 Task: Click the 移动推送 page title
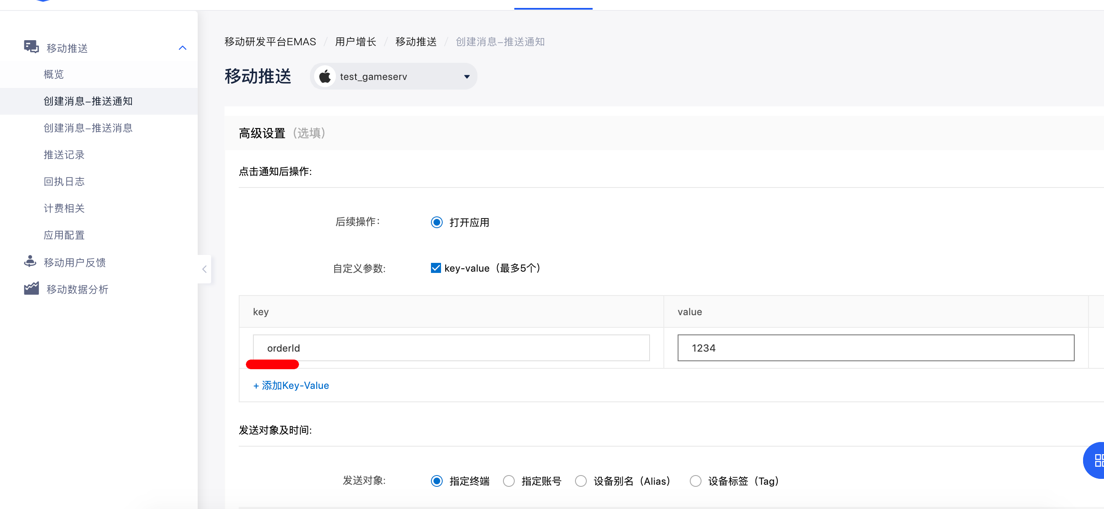[258, 77]
